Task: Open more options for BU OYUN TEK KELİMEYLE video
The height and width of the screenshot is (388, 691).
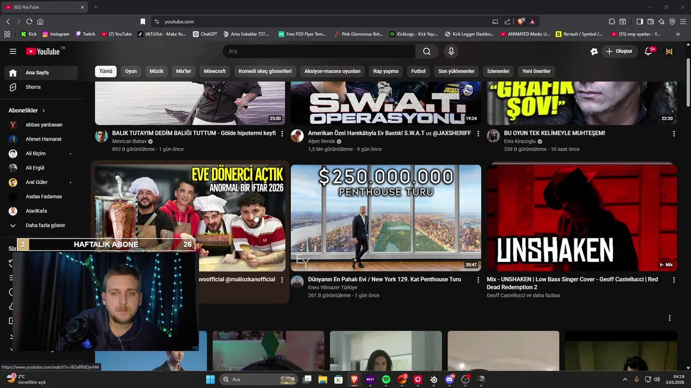Action: 674,134
